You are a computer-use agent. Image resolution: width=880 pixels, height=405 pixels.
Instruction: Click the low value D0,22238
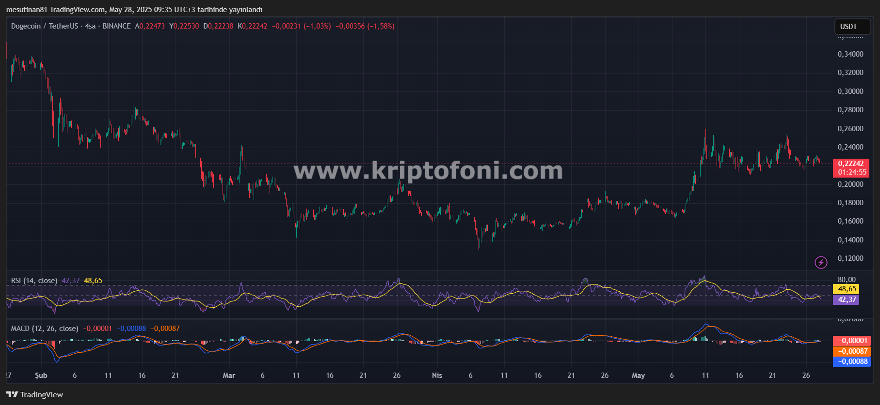pos(218,26)
